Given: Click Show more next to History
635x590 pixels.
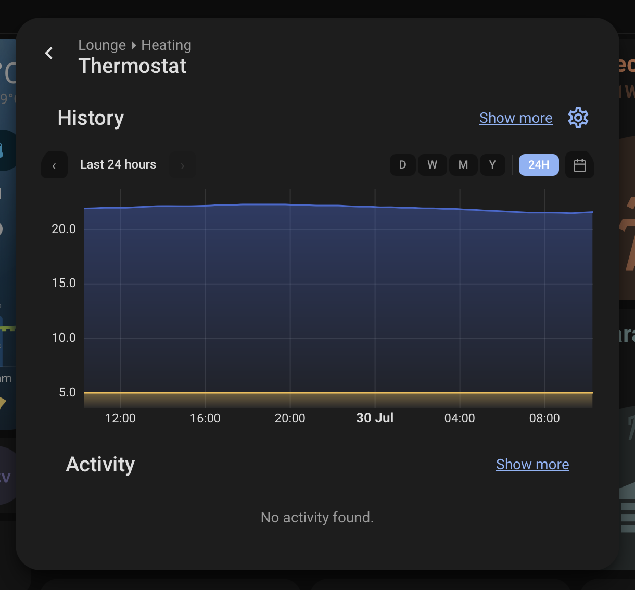Looking at the screenshot, I should pos(516,118).
